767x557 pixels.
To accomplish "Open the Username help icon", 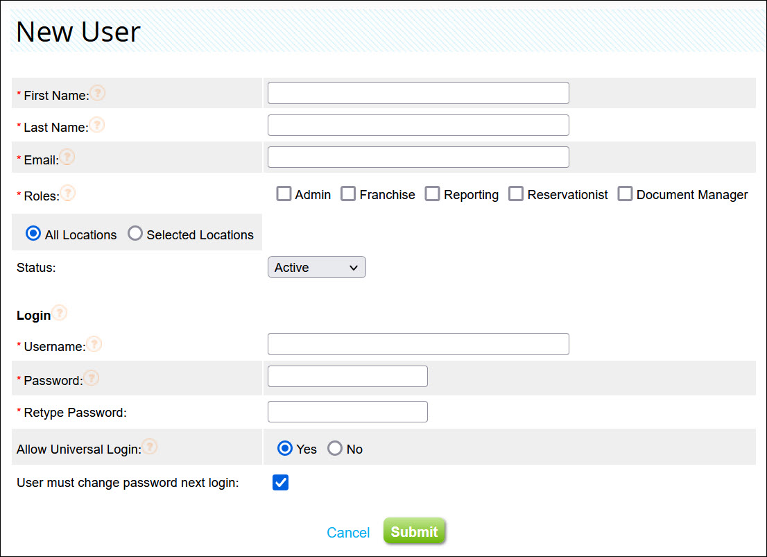I will pos(94,343).
